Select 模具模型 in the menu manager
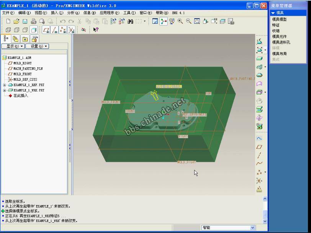This screenshot has height=233, width=311. click(x=279, y=19)
